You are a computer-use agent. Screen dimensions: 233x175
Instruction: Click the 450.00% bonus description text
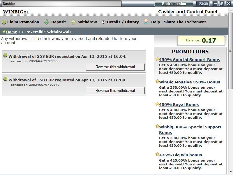(191, 69)
